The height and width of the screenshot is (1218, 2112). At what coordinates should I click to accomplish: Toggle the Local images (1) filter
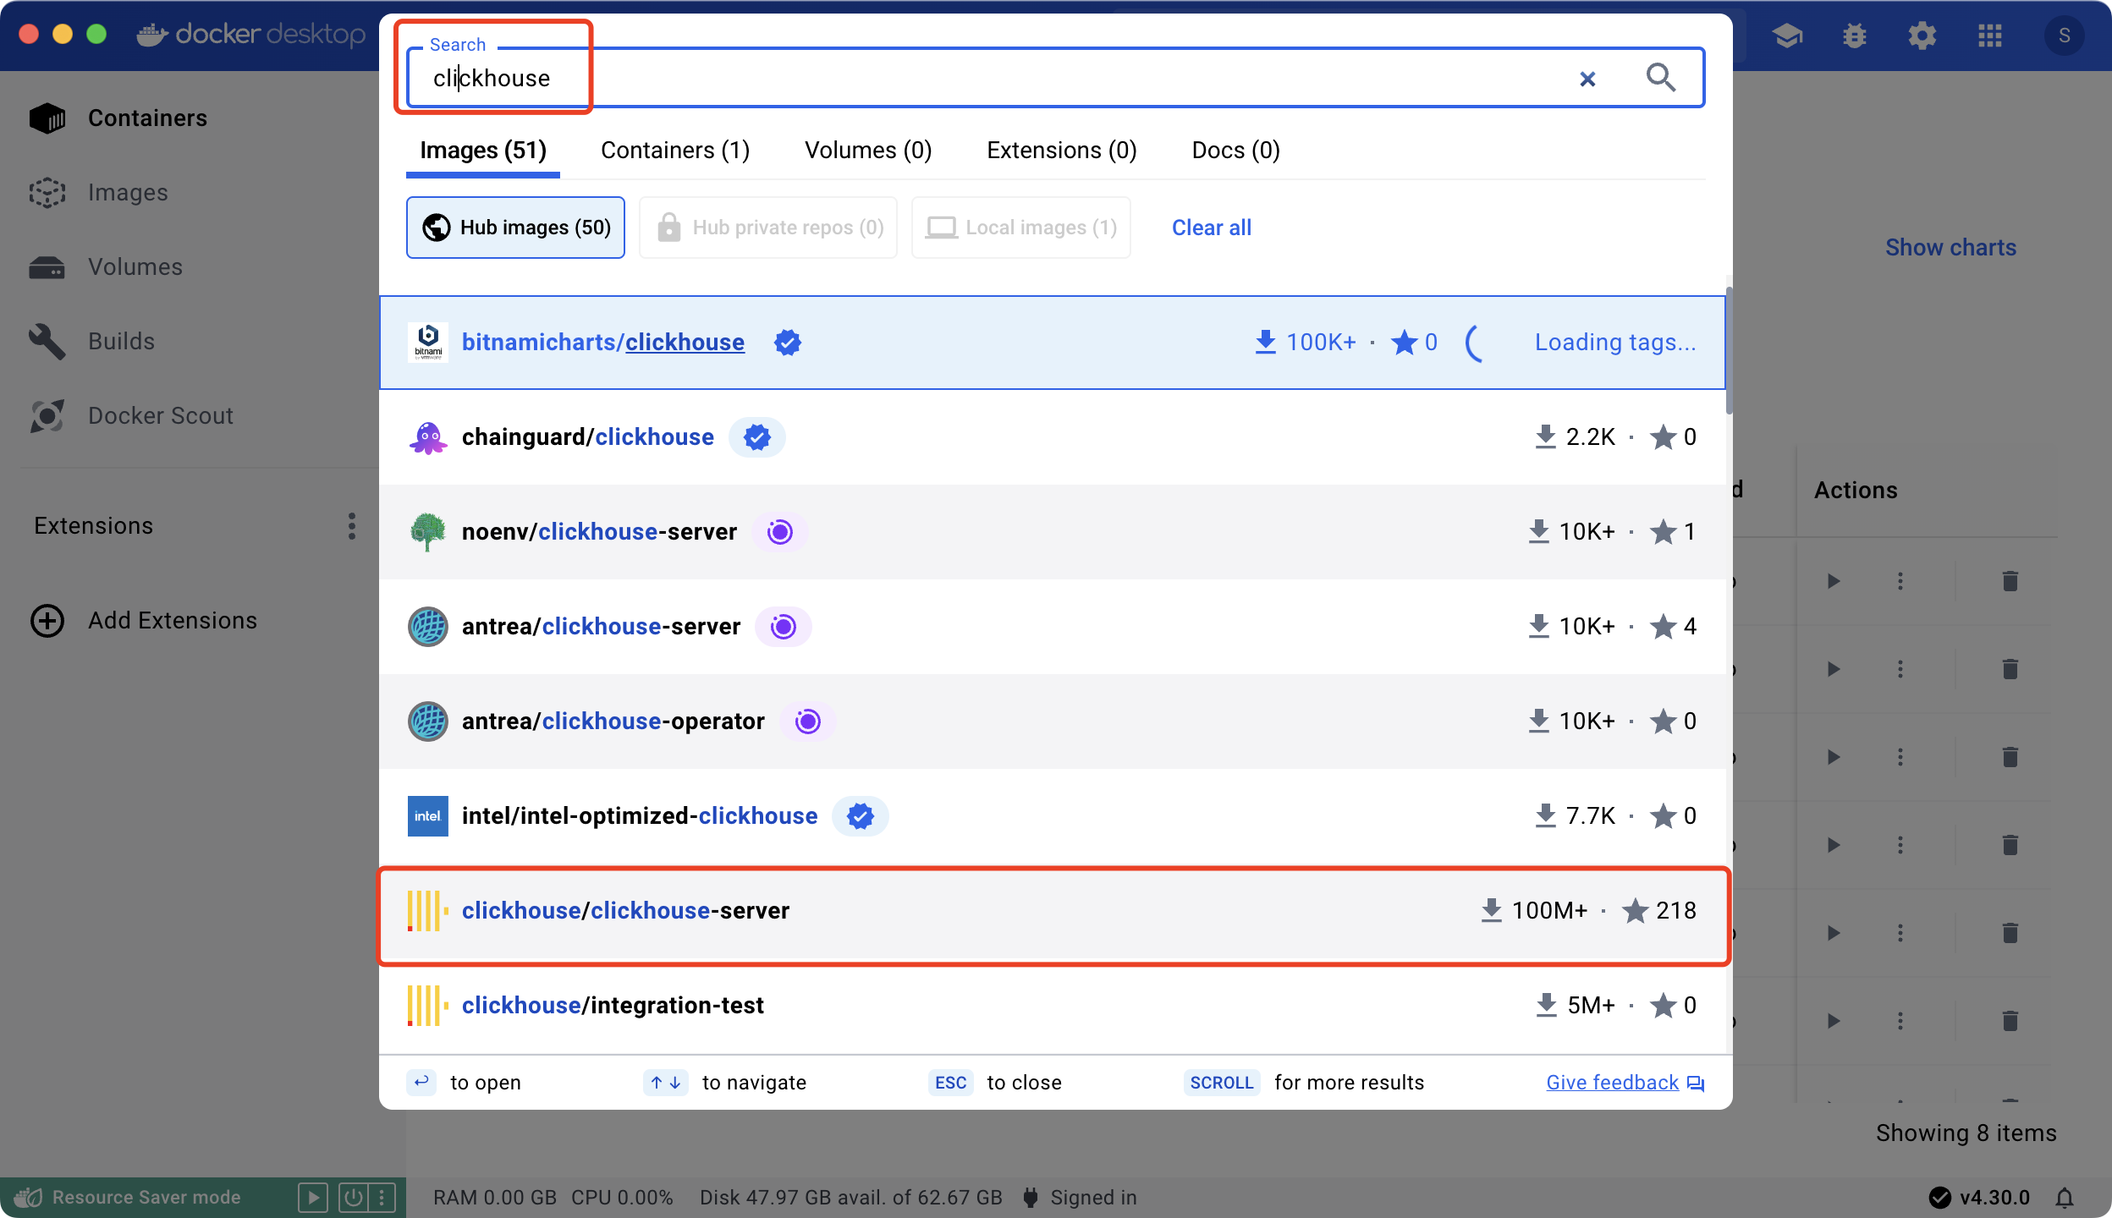pos(1020,228)
